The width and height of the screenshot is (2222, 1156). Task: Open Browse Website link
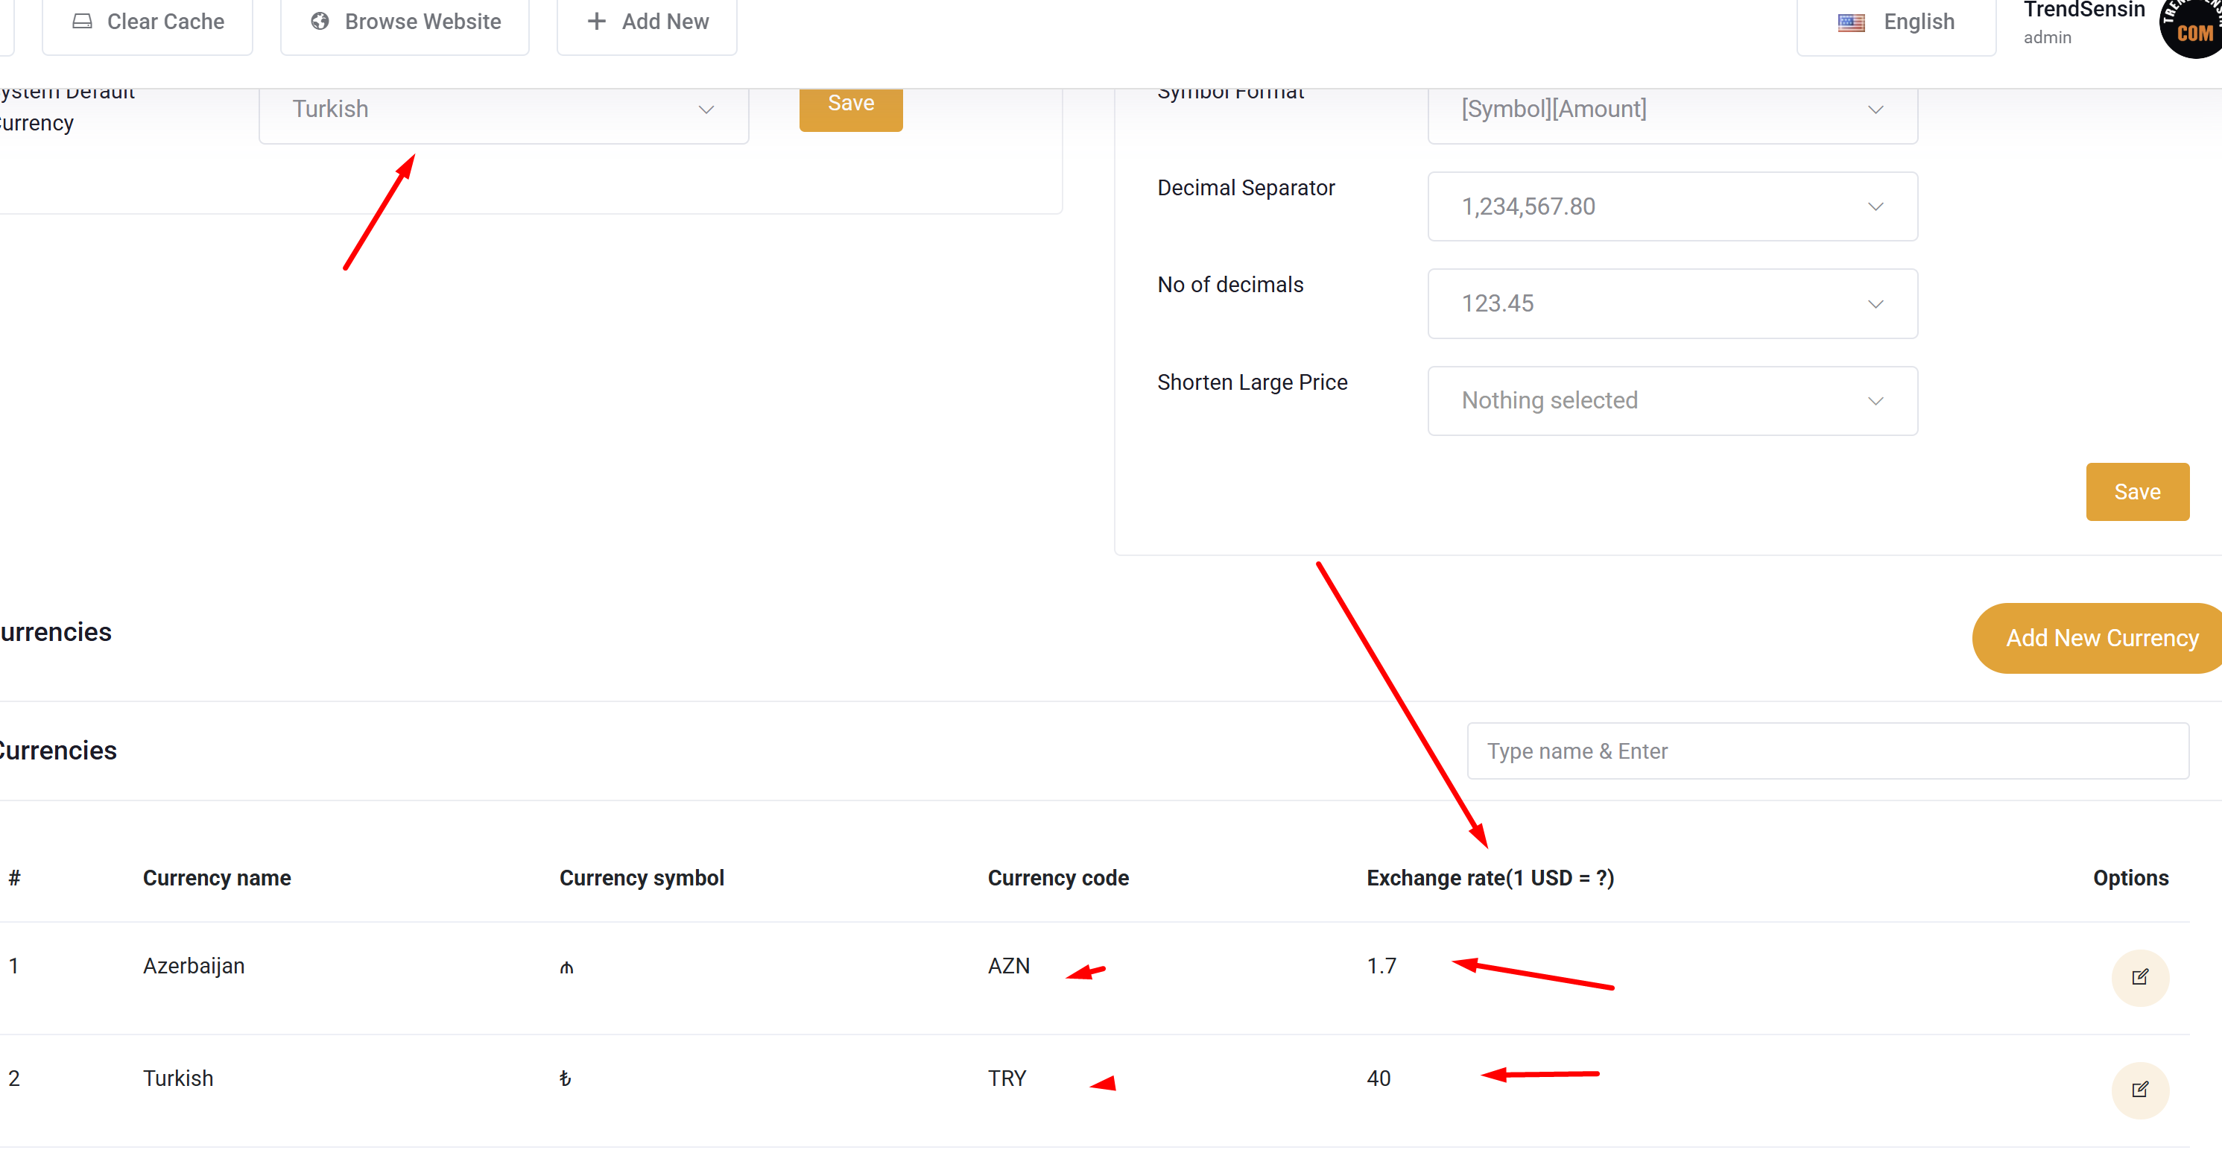tap(405, 22)
